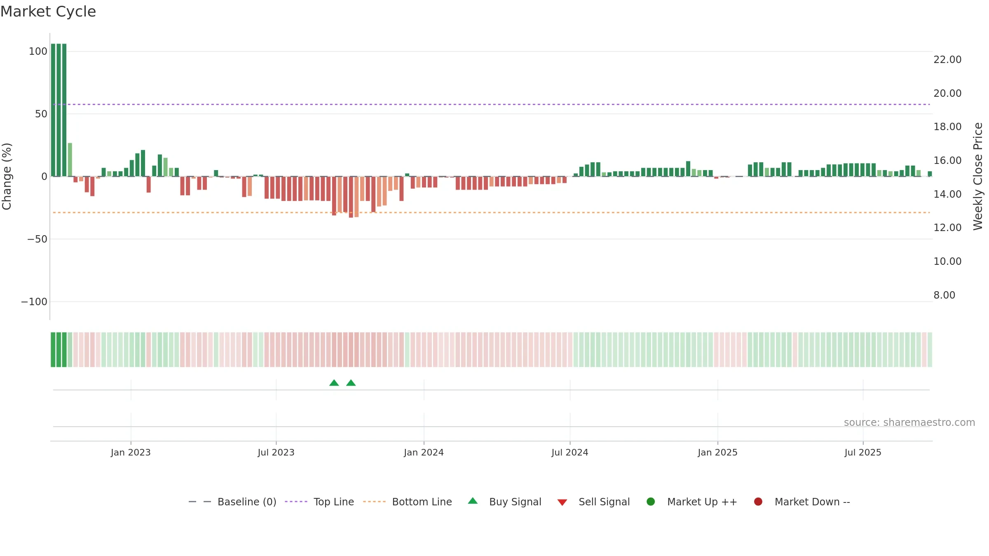Click the Jul 2025 axis label
This screenshot has width=989, height=556.
click(863, 453)
